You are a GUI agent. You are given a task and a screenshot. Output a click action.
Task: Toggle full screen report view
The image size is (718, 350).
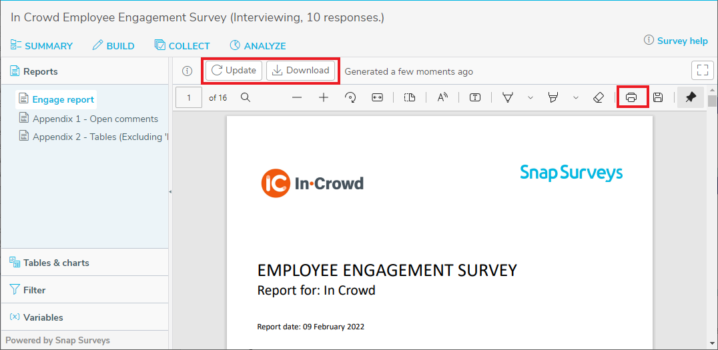pyautogui.click(x=702, y=71)
